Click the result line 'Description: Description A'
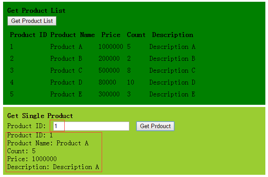Image resolution: width=268 pixels, height=177 pixels. 53,167
